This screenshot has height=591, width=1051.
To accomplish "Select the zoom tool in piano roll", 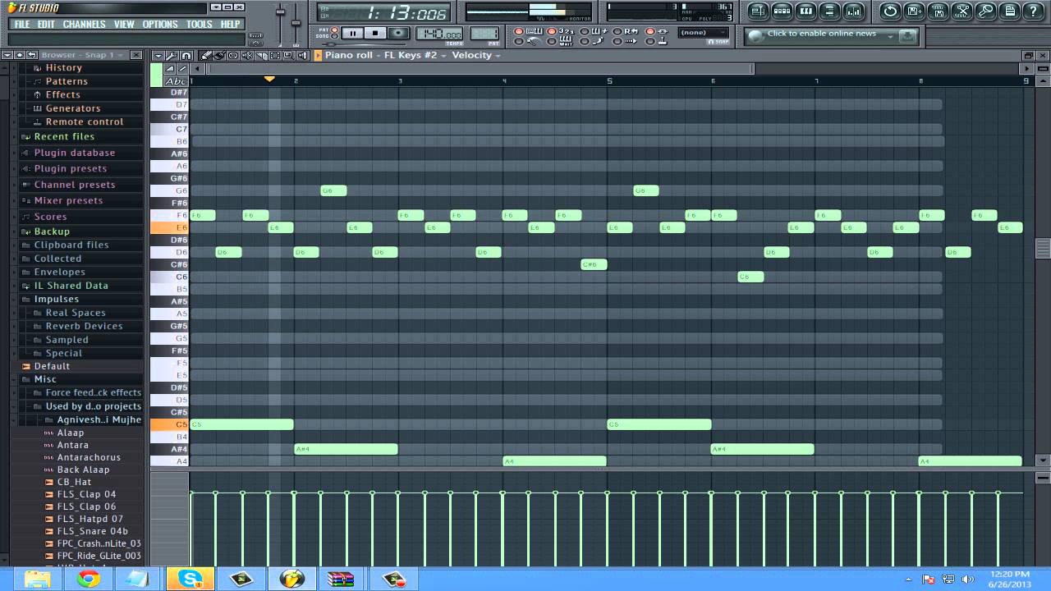I will [x=288, y=56].
